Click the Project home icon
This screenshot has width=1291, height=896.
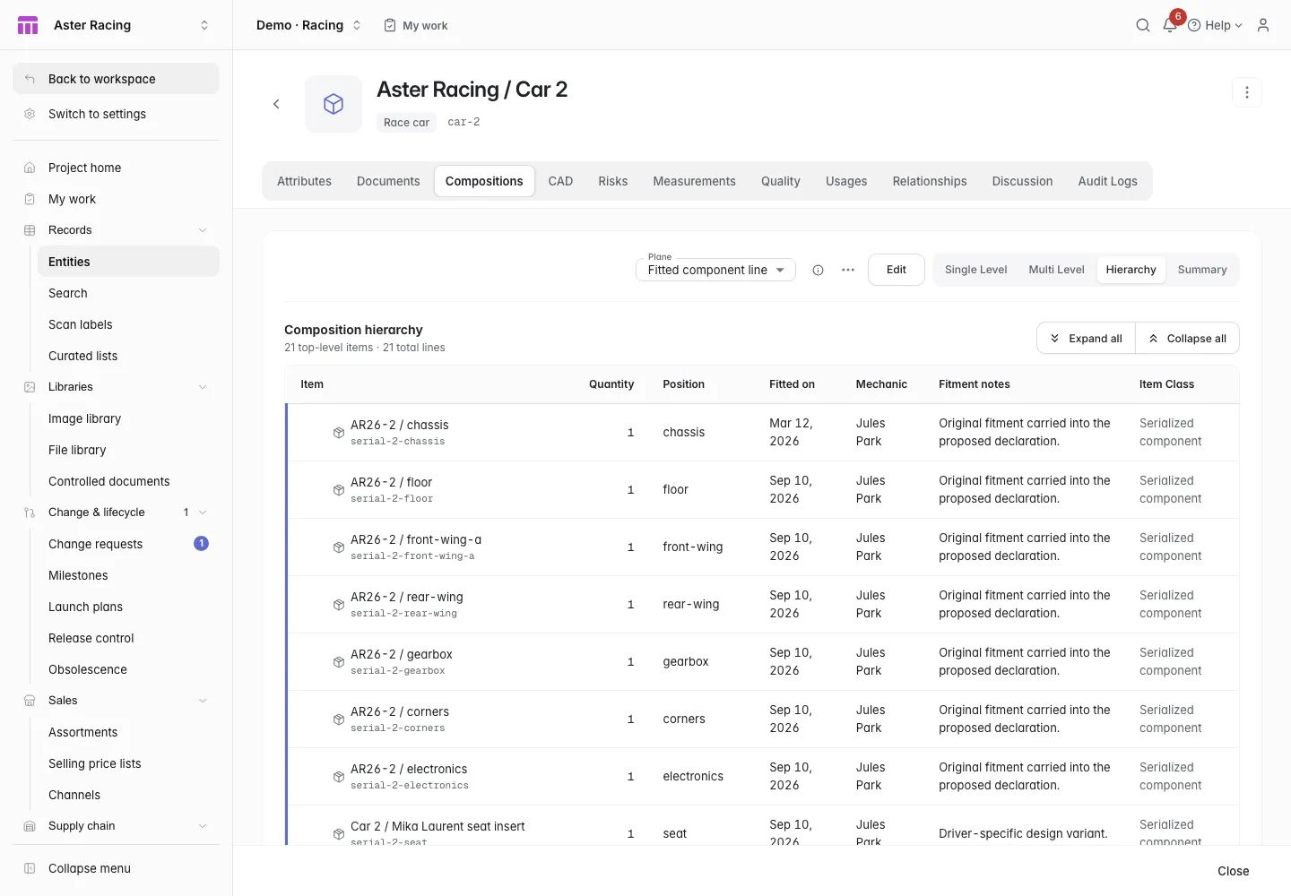point(30,168)
